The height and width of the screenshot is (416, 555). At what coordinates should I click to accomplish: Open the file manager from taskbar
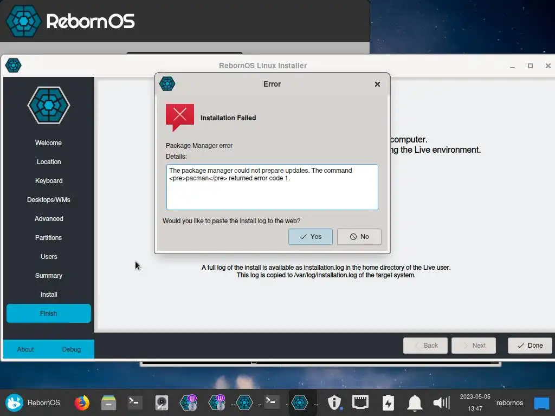108,403
